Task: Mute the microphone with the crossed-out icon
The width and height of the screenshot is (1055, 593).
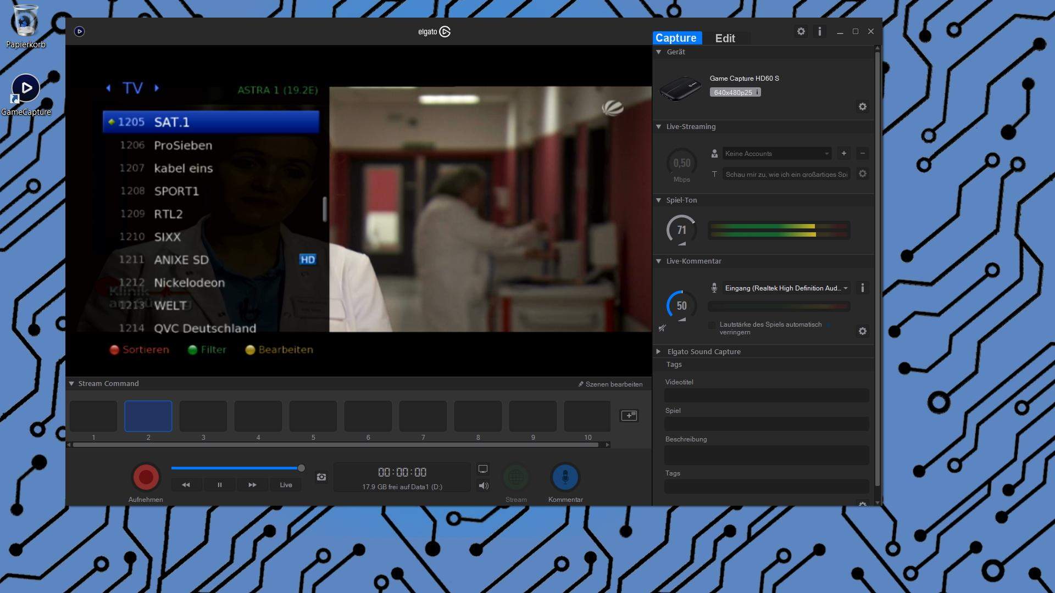Action: [x=662, y=328]
